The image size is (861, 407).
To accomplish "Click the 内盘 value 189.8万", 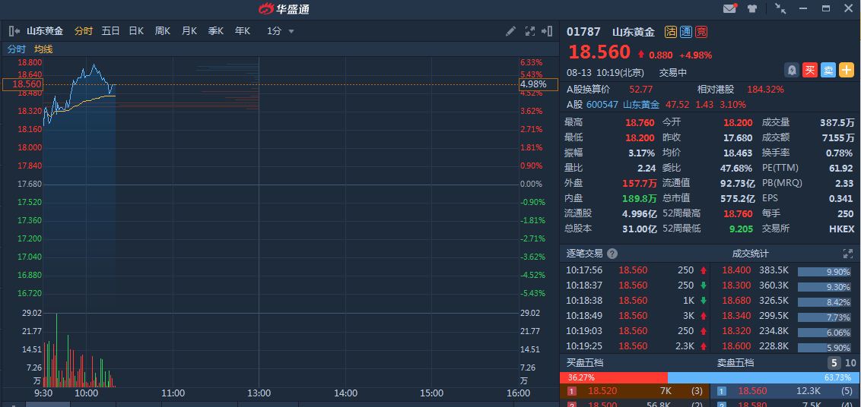I will [x=639, y=198].
